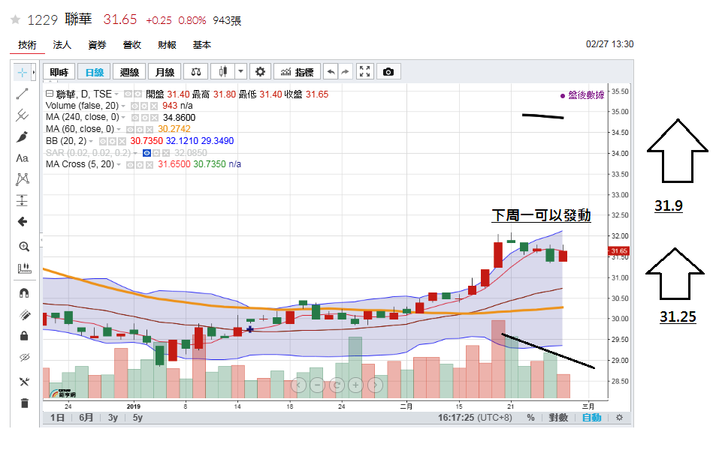Choose candlestick chart style button

click(223, 72)
